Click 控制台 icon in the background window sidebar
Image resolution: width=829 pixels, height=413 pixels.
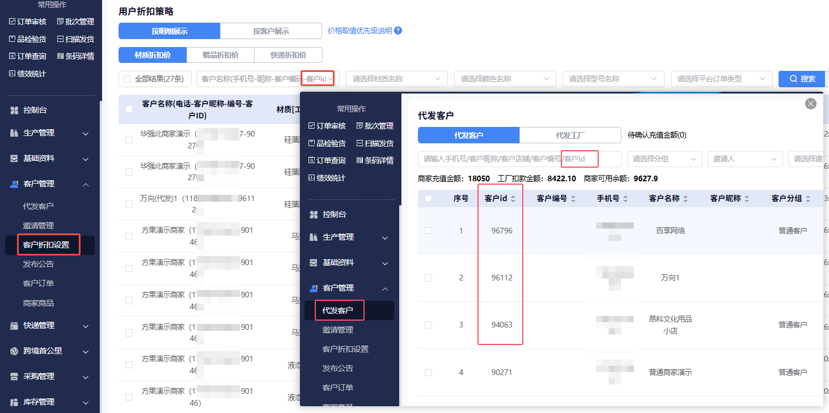[15, 110]
